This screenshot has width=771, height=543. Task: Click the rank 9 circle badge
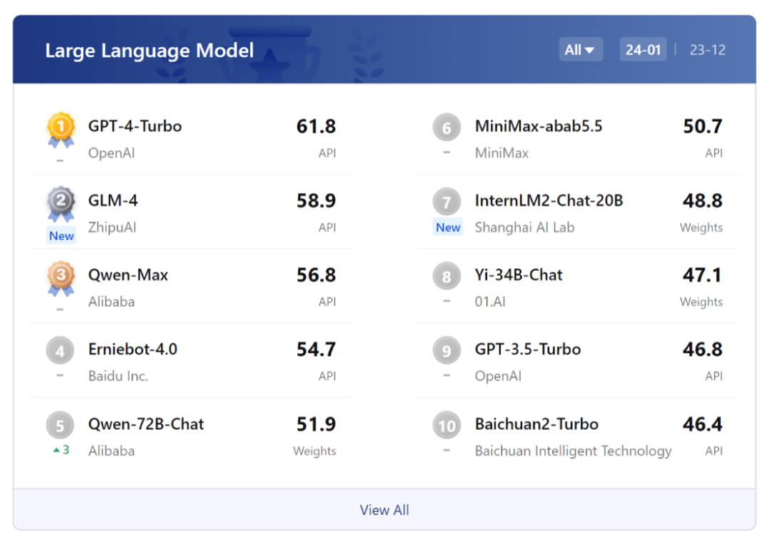click(447, 351)
